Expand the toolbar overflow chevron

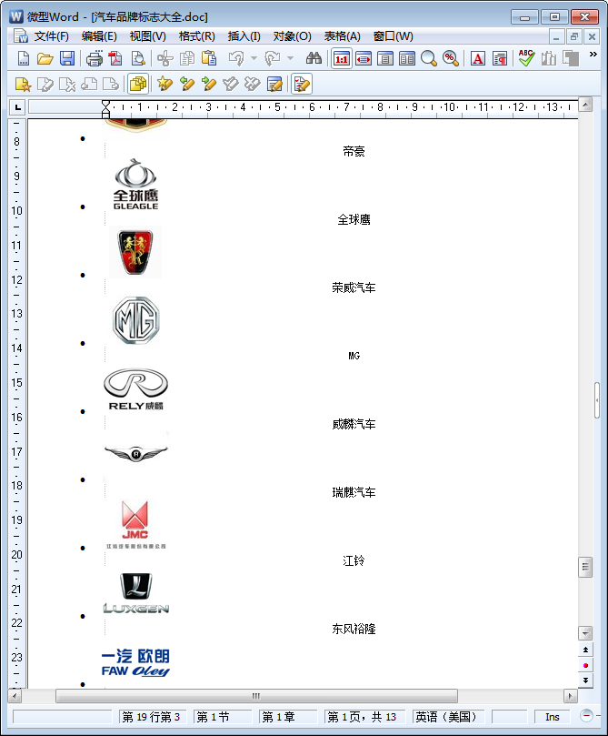[593, 55]
